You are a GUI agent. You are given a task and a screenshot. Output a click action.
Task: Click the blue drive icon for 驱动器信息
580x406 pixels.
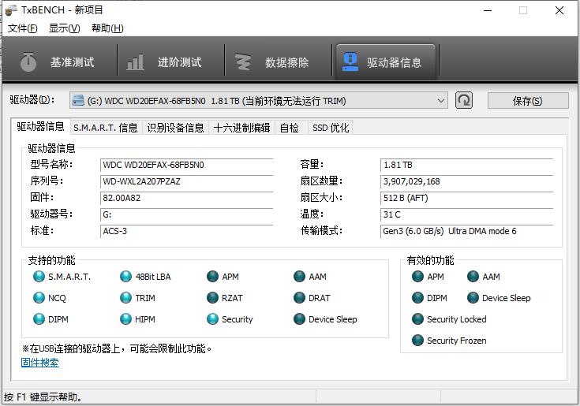click(350, 61)
